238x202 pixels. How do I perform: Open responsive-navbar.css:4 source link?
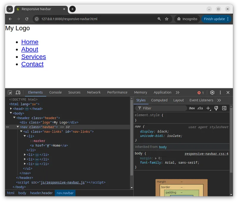click(x=206, y=154)
